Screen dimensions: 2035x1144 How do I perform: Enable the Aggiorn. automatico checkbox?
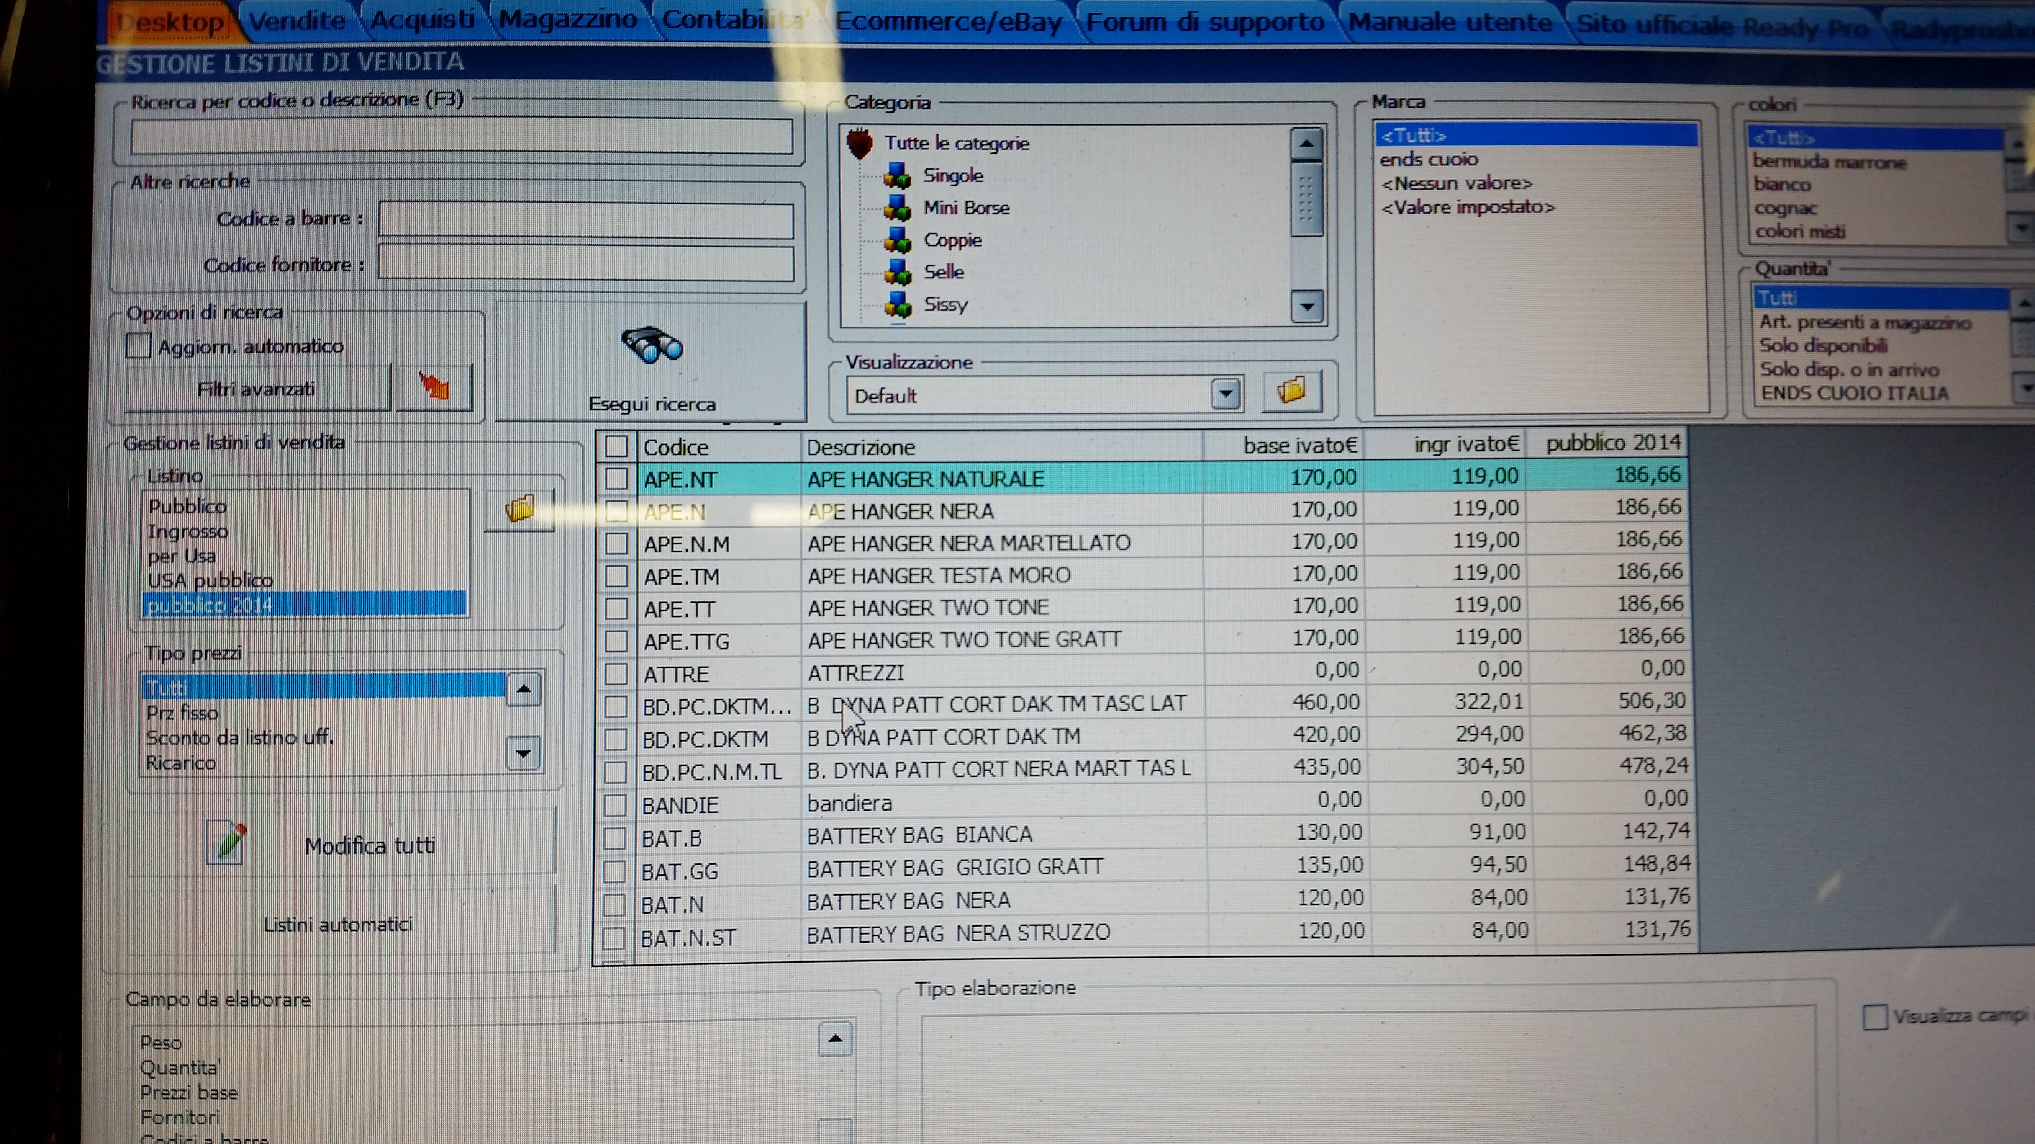pyautogui.click(x=138, y=346)
